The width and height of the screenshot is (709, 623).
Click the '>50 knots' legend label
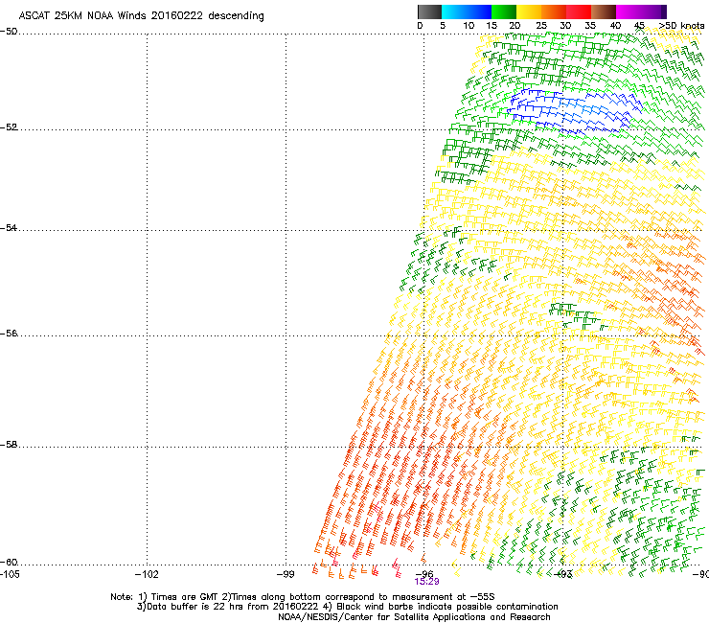pyautogui.click(x=681, y=26)
